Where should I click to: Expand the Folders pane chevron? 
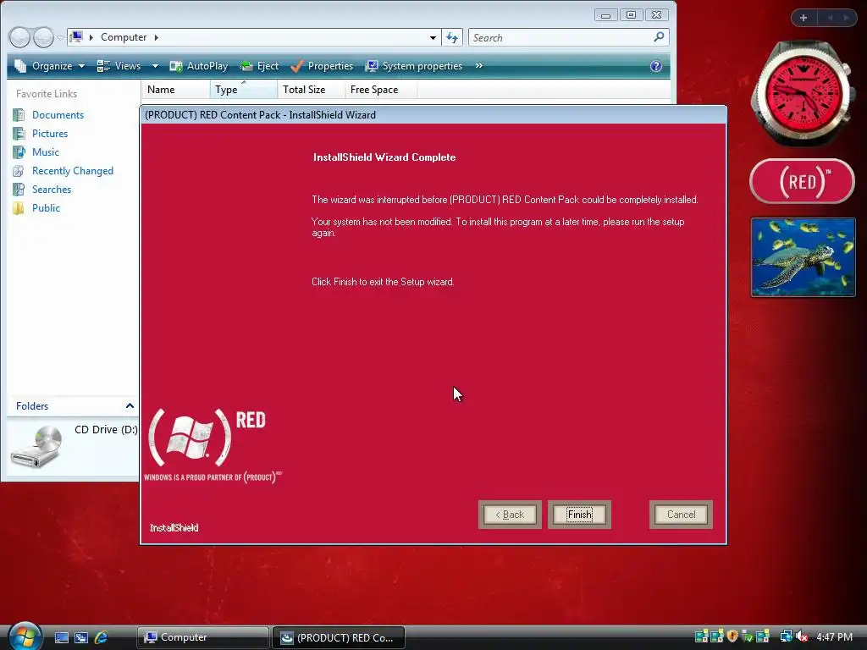(130, 405)
